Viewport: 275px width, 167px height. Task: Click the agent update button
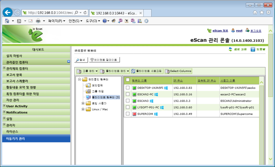pos(104,60)
